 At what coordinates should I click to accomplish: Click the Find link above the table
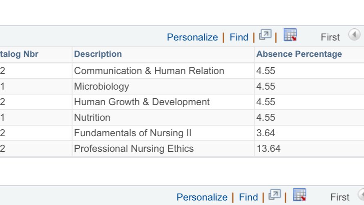[x=239, y=37]
